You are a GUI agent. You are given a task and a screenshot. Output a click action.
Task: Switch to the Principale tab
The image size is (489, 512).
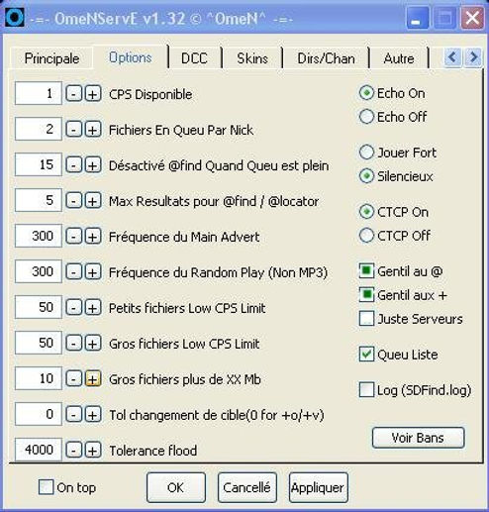pos(51,58)
